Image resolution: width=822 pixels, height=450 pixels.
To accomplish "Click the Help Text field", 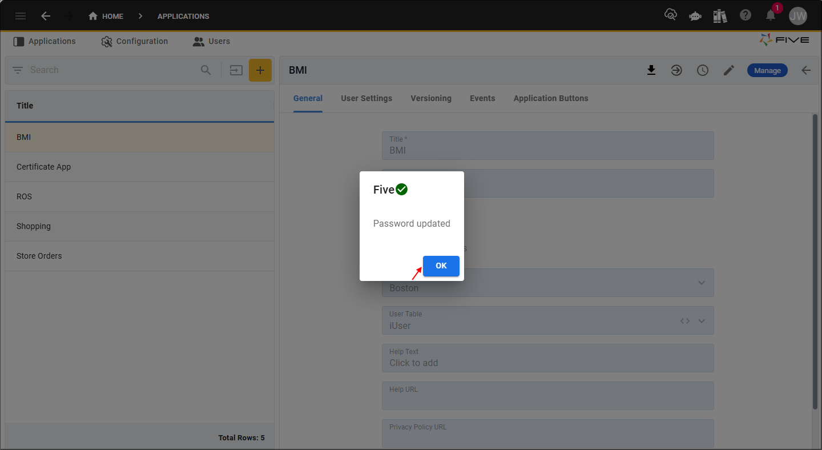I will point(548,358).
